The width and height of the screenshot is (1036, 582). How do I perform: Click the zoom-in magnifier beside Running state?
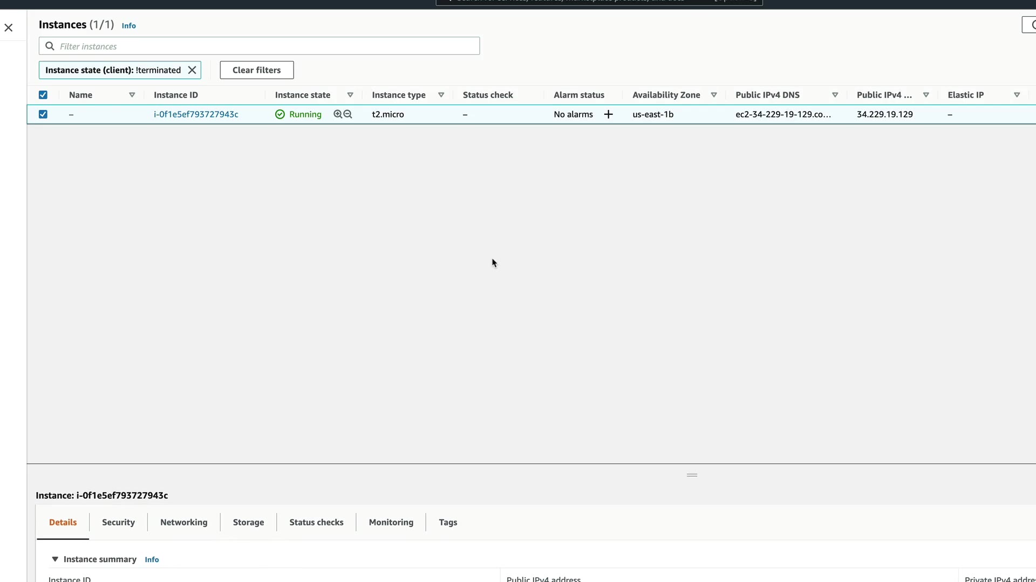tap(338, 114)
